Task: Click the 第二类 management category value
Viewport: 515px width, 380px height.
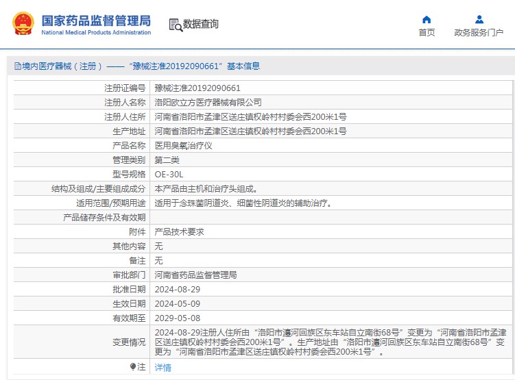Action: [x=167, y=160]
